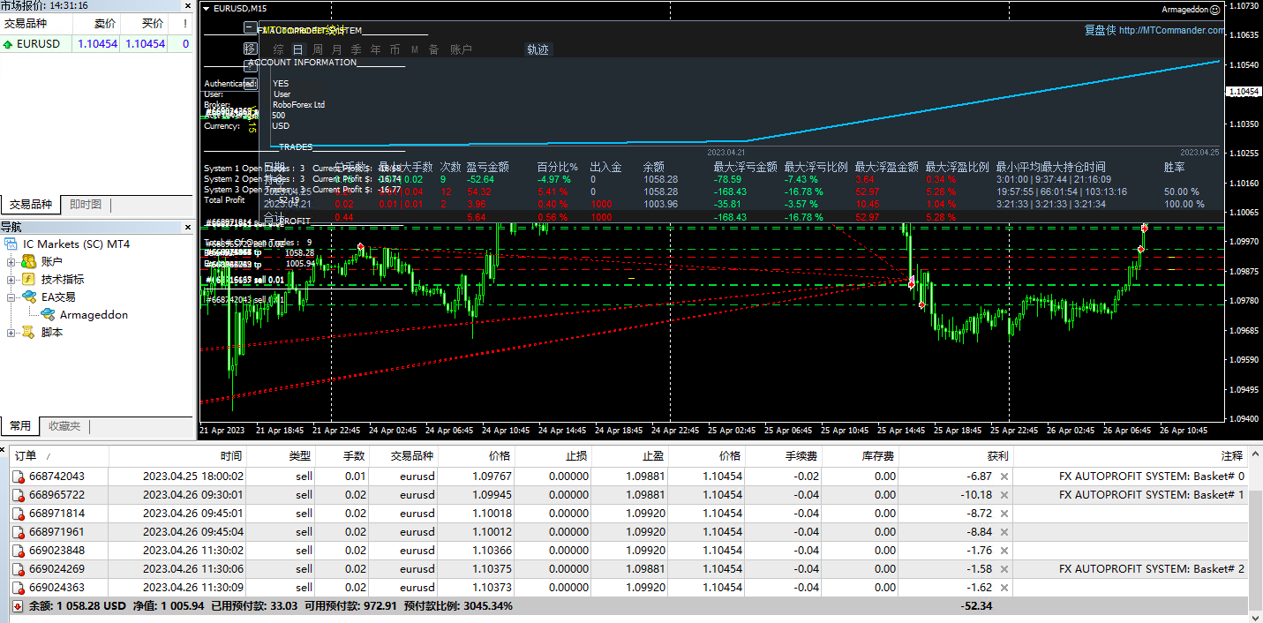Open the EURUSD,M15 chart dropdown arrow

click(x=207, y=9)
